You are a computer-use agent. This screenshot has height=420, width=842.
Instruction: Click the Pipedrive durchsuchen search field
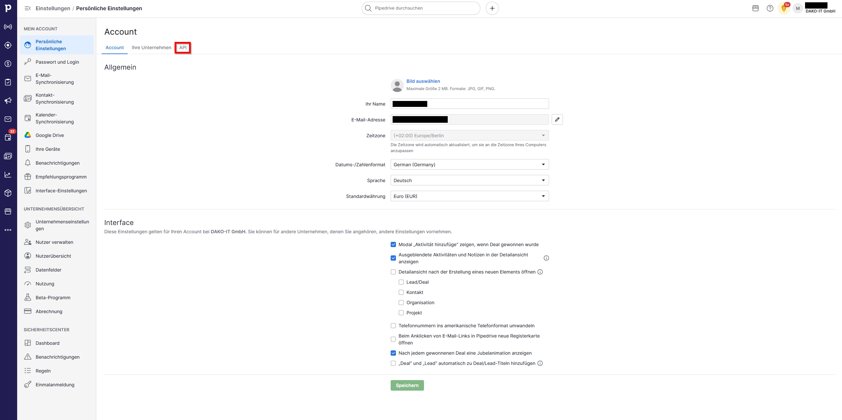421,8
